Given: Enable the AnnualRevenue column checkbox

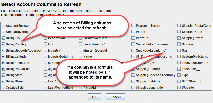Looking at the screenshot, I should click(3, 32).
